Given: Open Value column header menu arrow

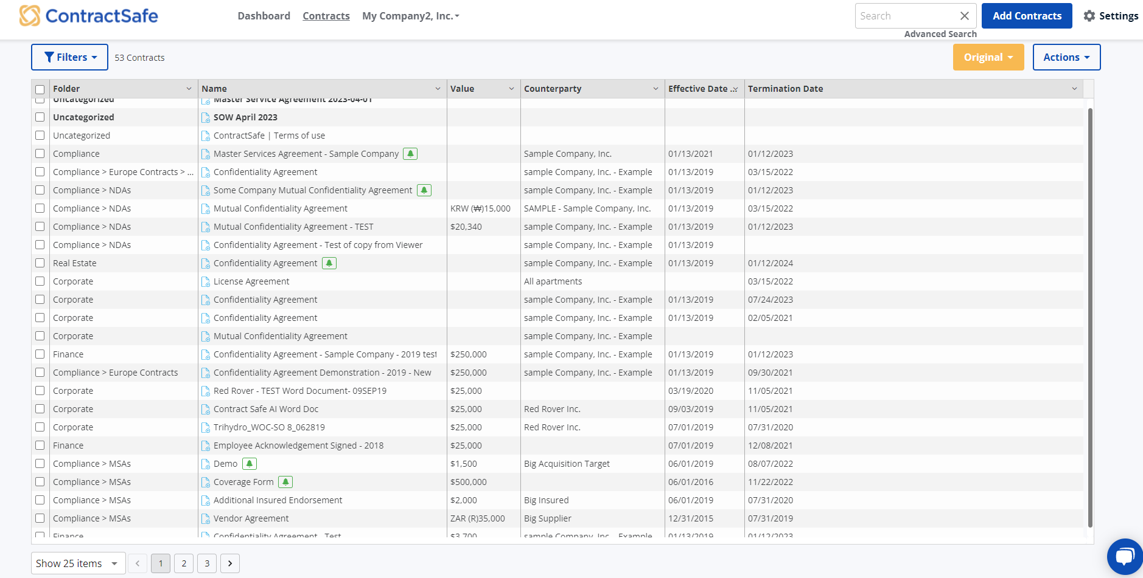Looking at the screenshot, I should coord(511,89).
